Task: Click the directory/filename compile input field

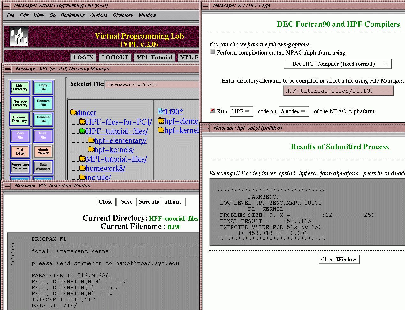Action: click(x=338, y=91)
